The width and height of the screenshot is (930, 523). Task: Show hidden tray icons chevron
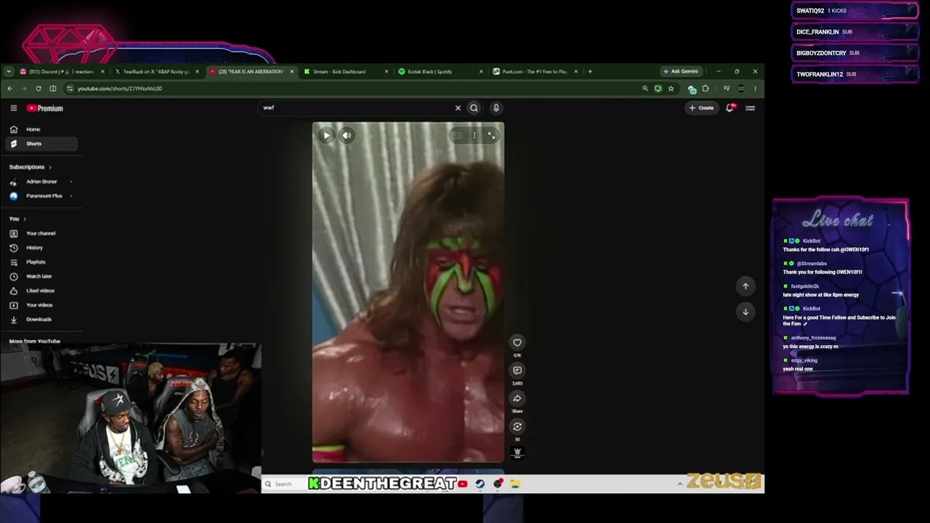click(680, 484)
